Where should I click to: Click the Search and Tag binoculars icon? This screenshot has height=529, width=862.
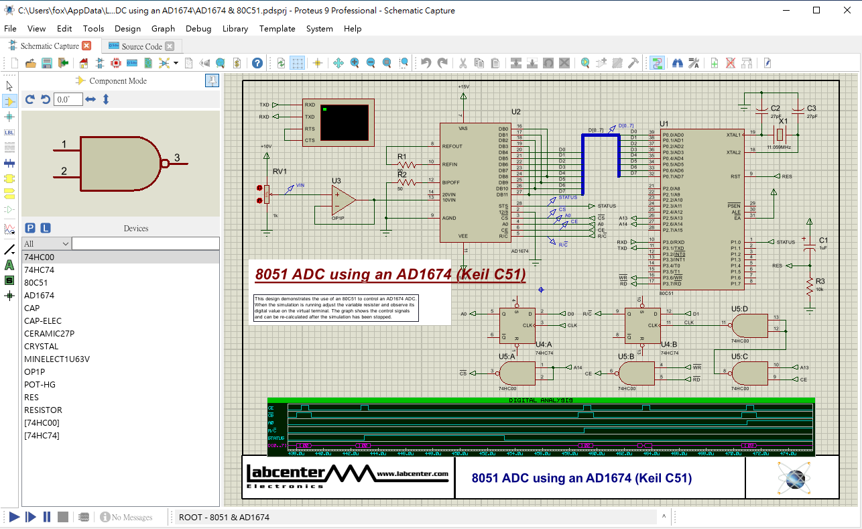point(677,63)
